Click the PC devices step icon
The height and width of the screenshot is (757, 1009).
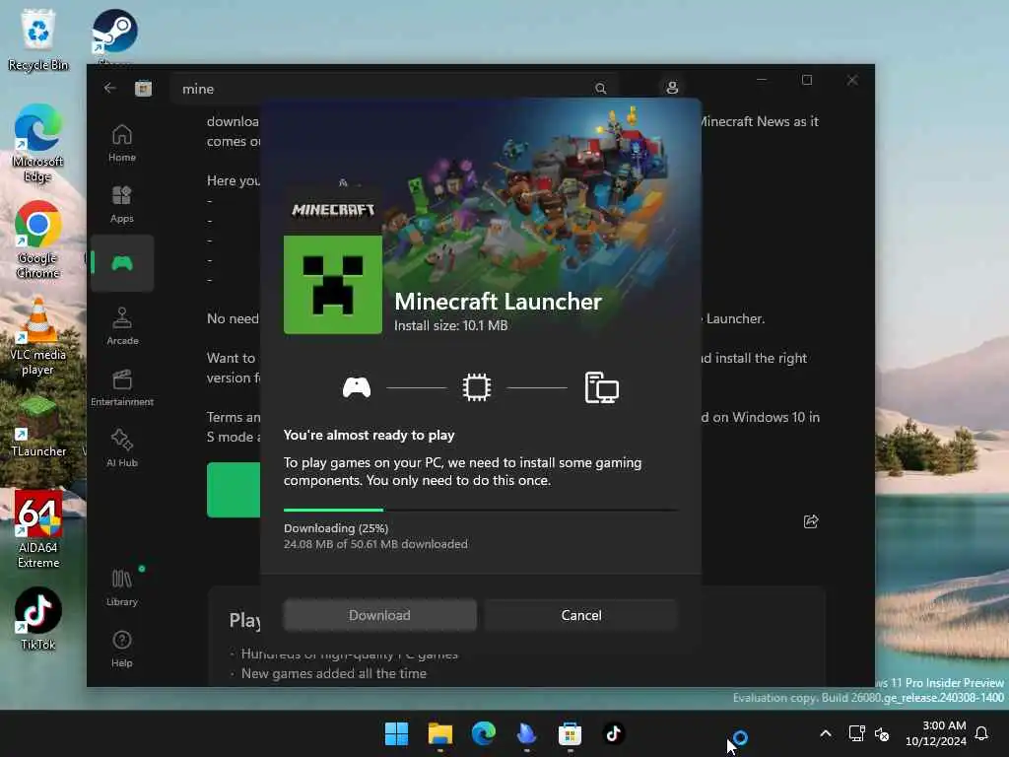[601, 387]
